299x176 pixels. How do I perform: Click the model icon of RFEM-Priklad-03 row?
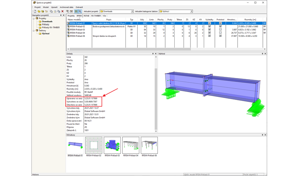click(68, 30)
